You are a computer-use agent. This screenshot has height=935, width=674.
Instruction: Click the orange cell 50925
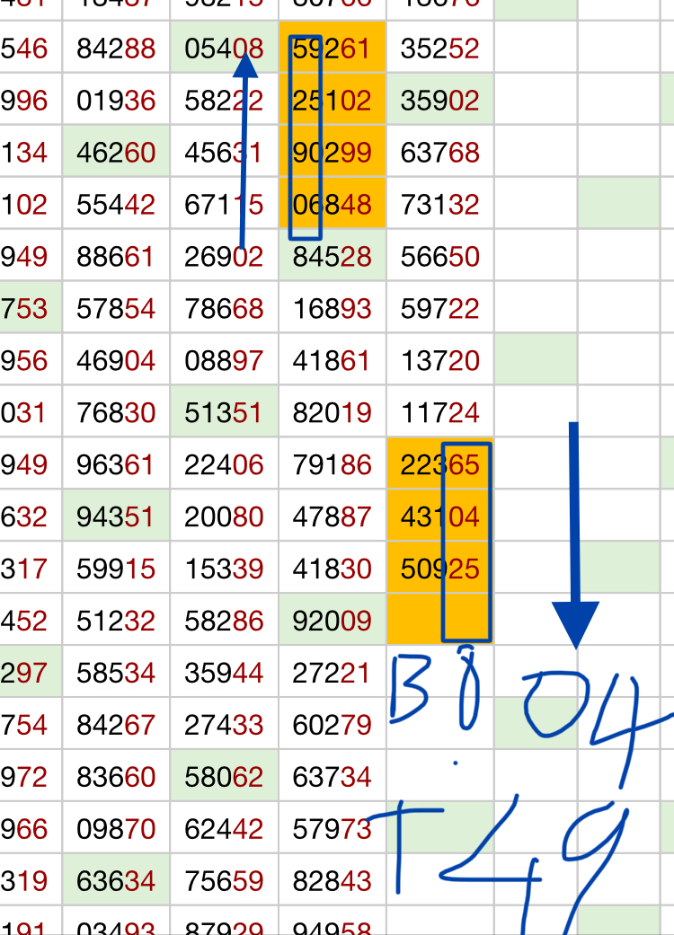click(440, 567)
